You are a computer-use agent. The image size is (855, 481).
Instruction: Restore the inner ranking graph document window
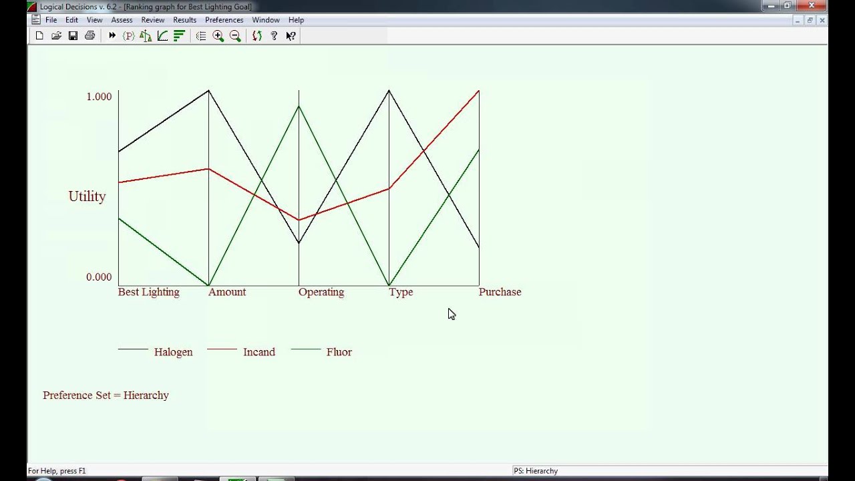[x=810, y=20]
